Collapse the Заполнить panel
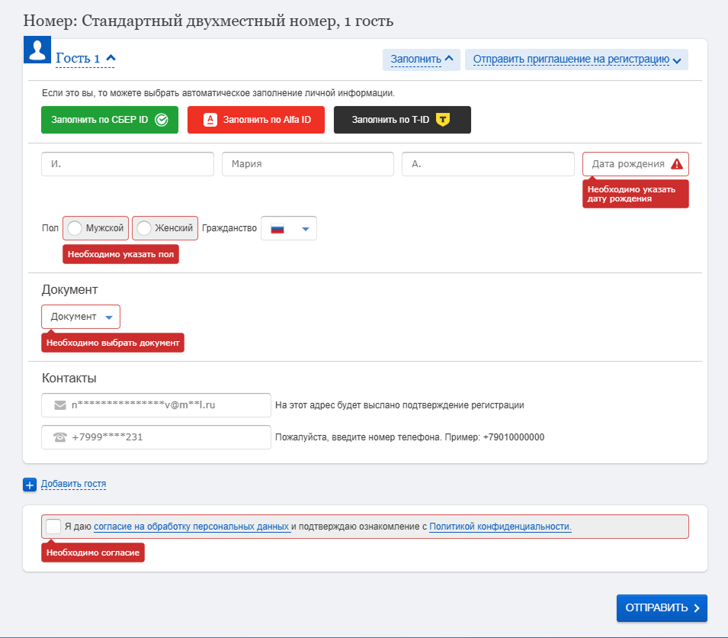This screenshot has width=728, height=638. pos(421,60)
